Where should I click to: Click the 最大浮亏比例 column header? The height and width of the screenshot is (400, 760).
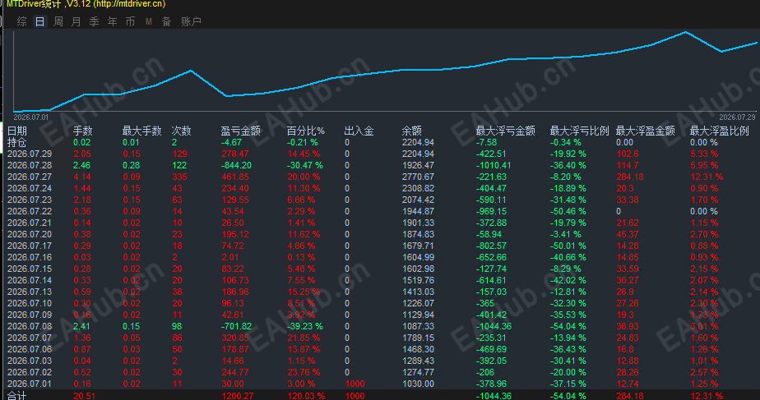pyautogui.click(x=579, y=131)
